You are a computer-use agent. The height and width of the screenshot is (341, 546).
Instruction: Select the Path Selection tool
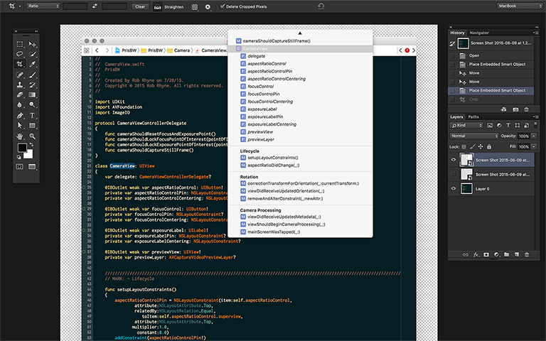20,125
